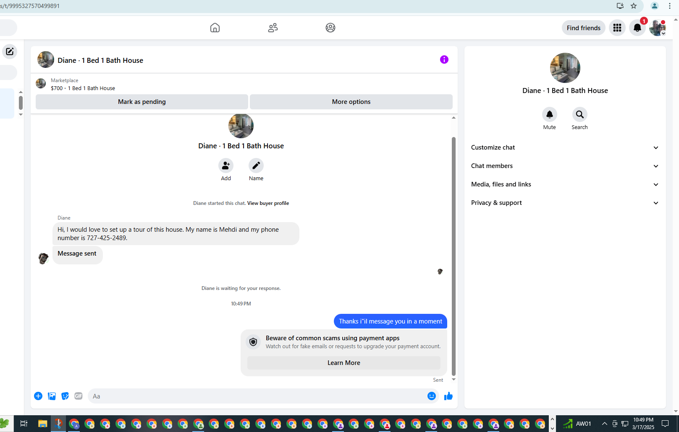
Task: Start a new message with compose icon
Action: click(10, 52)
